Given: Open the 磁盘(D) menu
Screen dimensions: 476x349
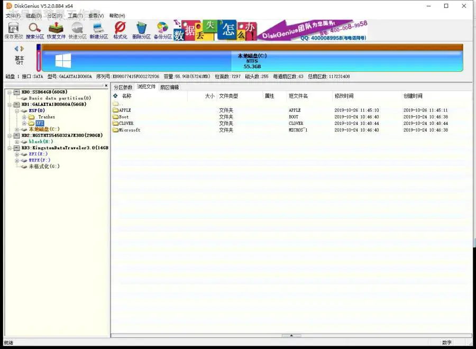Looking at the screenshot, I should click(33, 16).
